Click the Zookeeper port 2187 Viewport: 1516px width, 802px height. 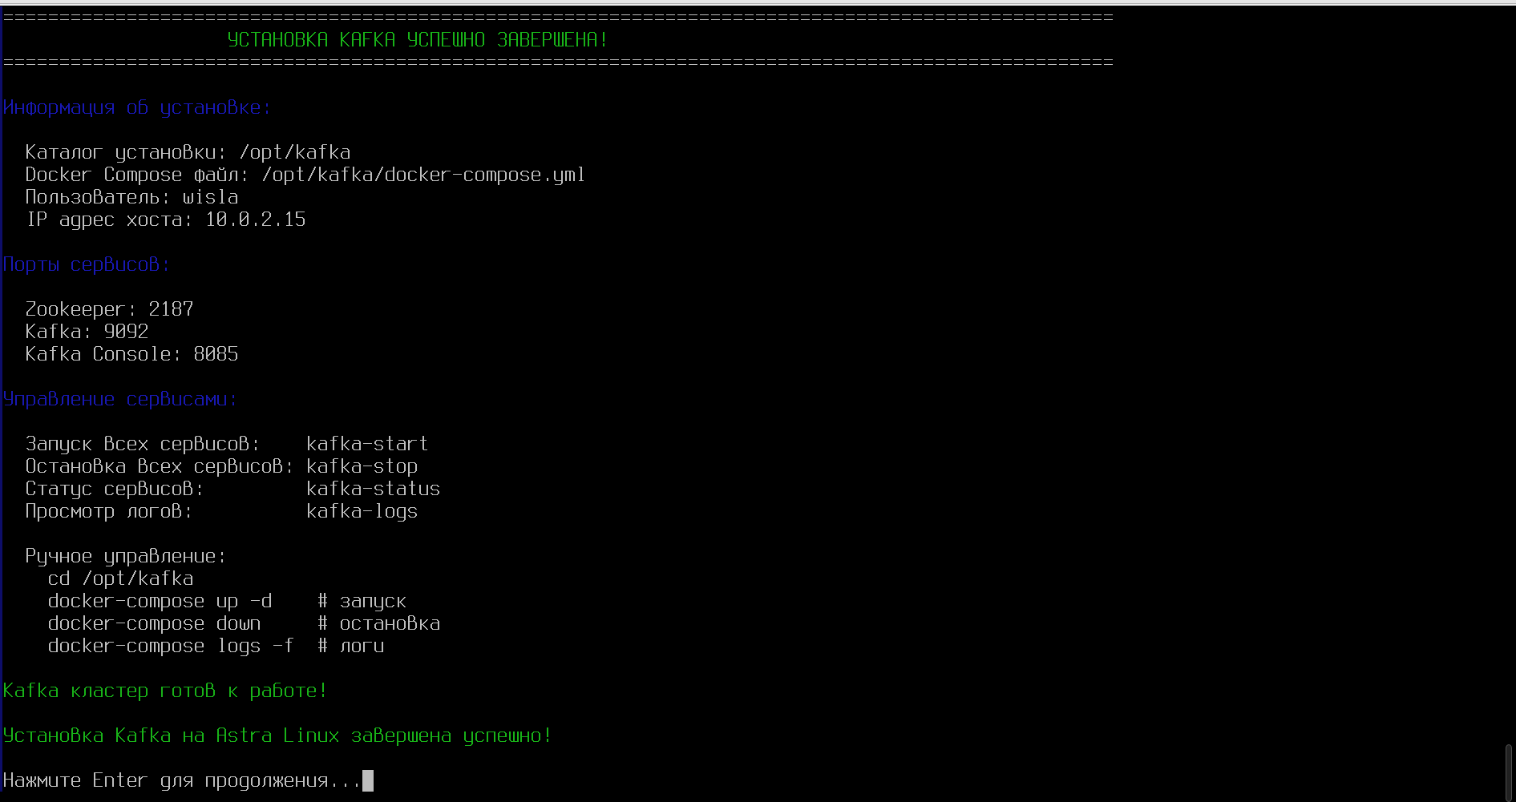point(171,309)
